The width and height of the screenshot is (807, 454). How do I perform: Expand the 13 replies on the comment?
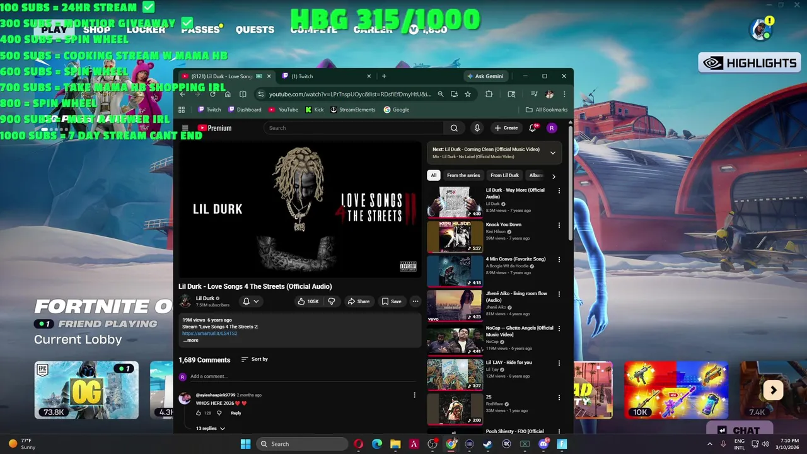click(x=210, y=428)
